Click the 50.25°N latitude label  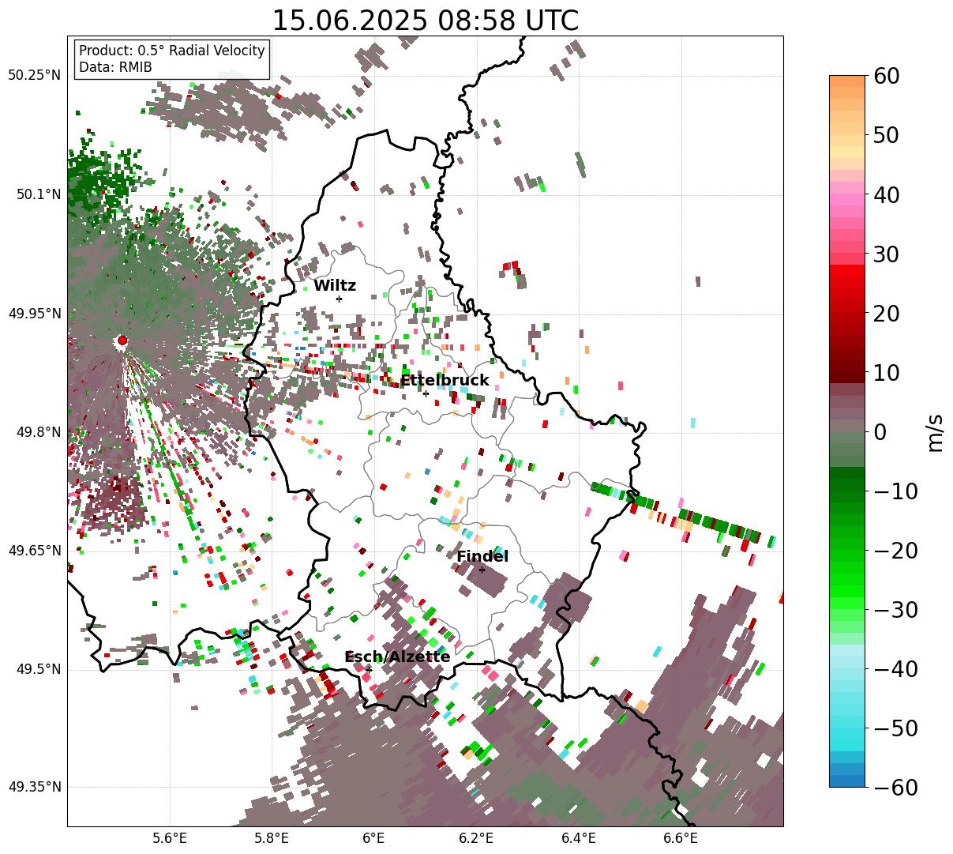point(34,76)
